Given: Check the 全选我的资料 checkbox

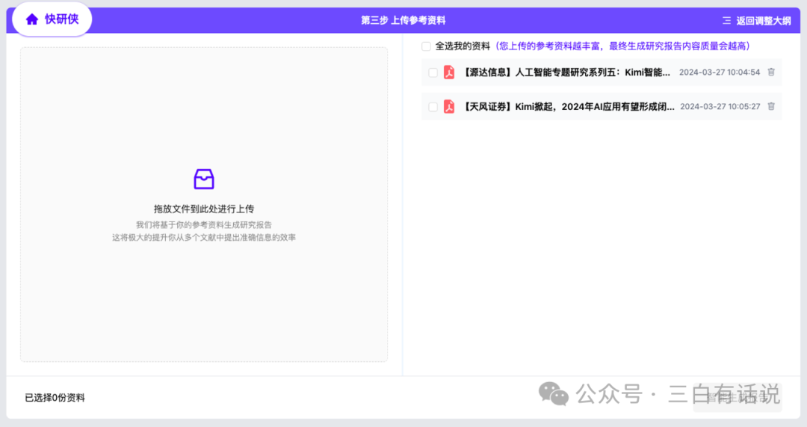Looking at the screenshot, I should [426, 46].
